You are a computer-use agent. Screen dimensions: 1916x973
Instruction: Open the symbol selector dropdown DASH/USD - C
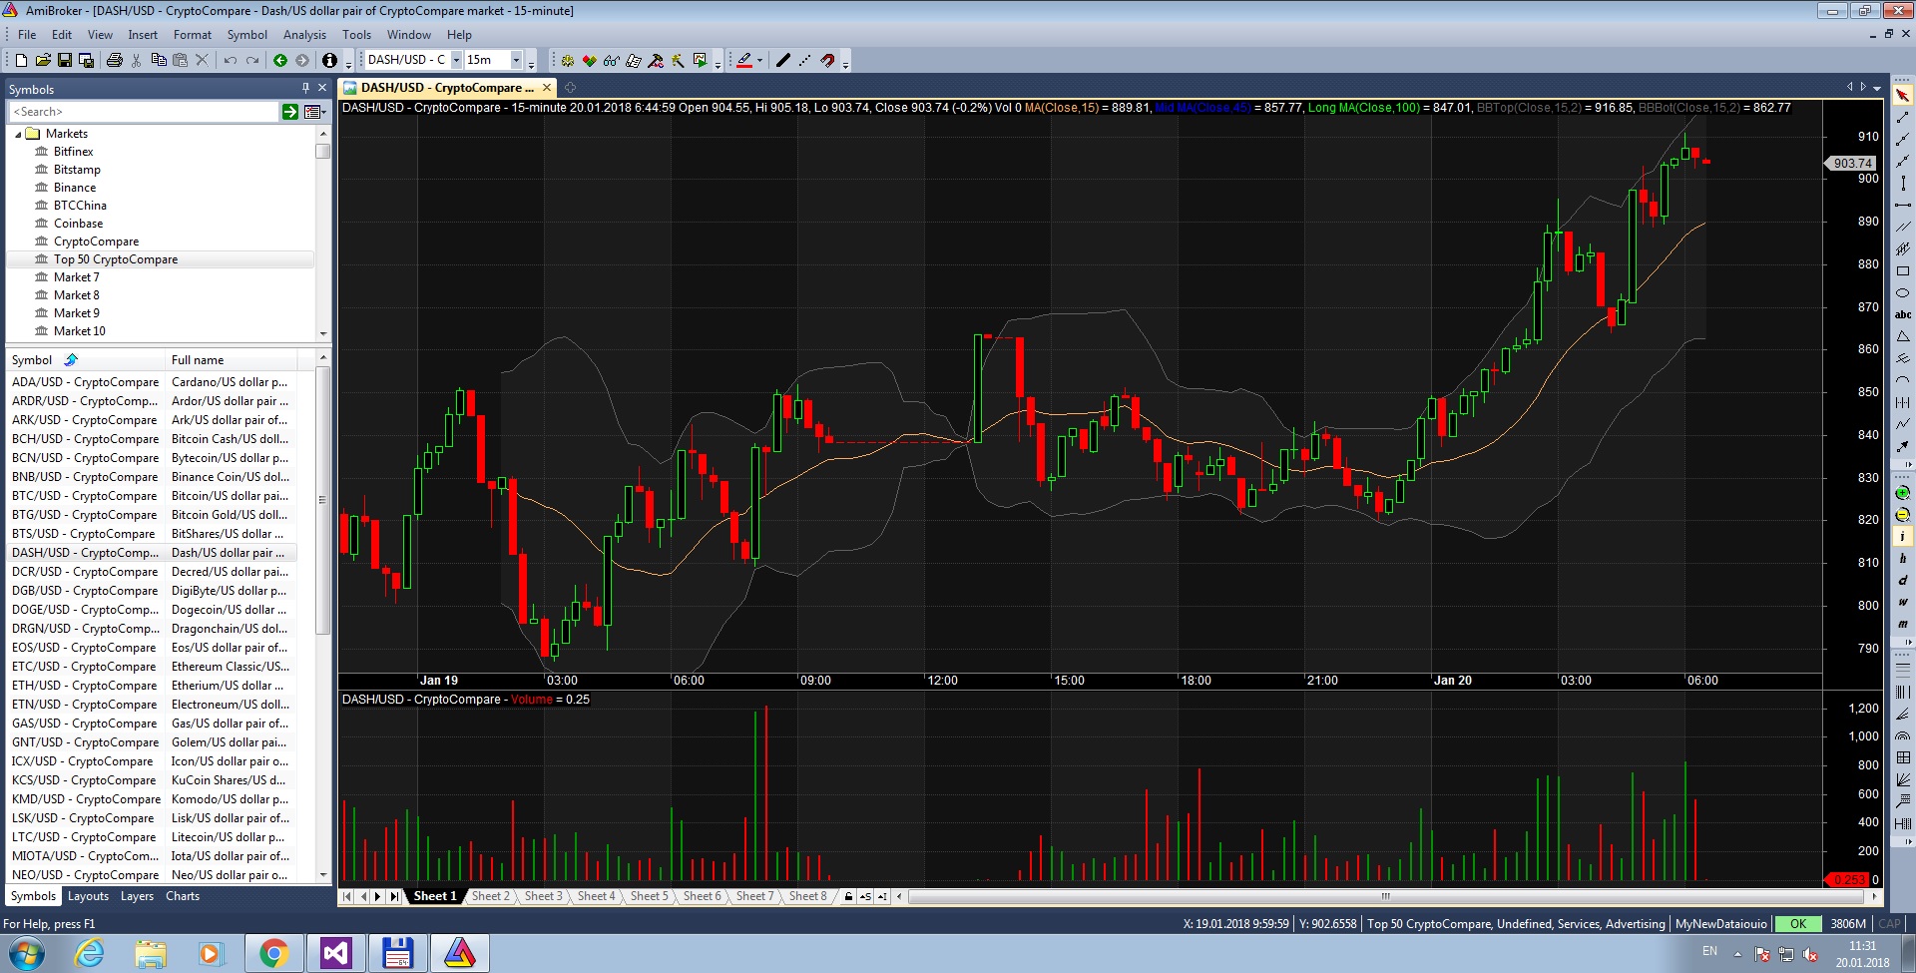456,60
